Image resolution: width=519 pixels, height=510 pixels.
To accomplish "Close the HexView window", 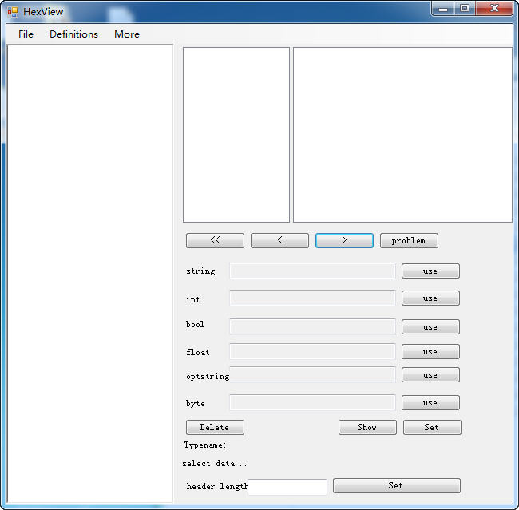I will tap(494, 8).
